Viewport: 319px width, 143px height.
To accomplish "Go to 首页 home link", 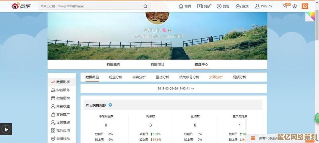I will point(185,6).
